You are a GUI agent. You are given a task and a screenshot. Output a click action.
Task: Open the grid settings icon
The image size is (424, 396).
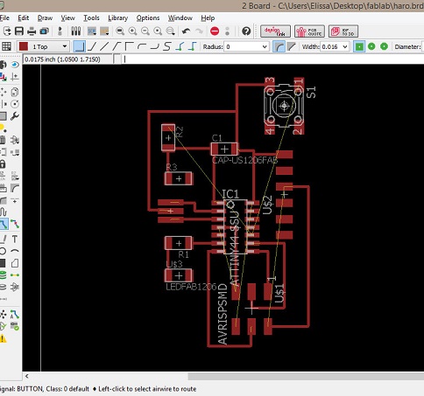click(x=6, y=46)
